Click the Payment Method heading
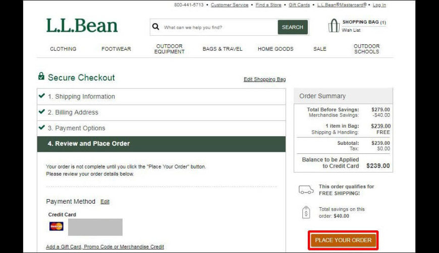The image size is (439, 253). (x=71, y=201)
